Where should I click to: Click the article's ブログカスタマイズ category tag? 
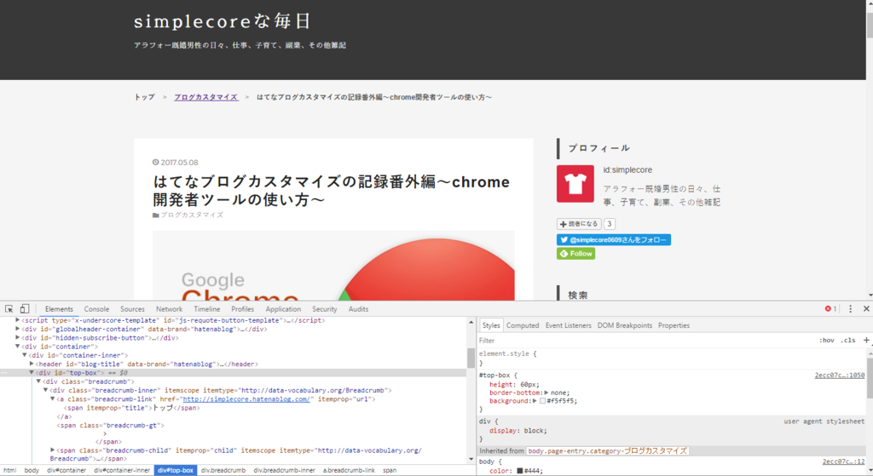pyautogui.click(x=192, y=215)
